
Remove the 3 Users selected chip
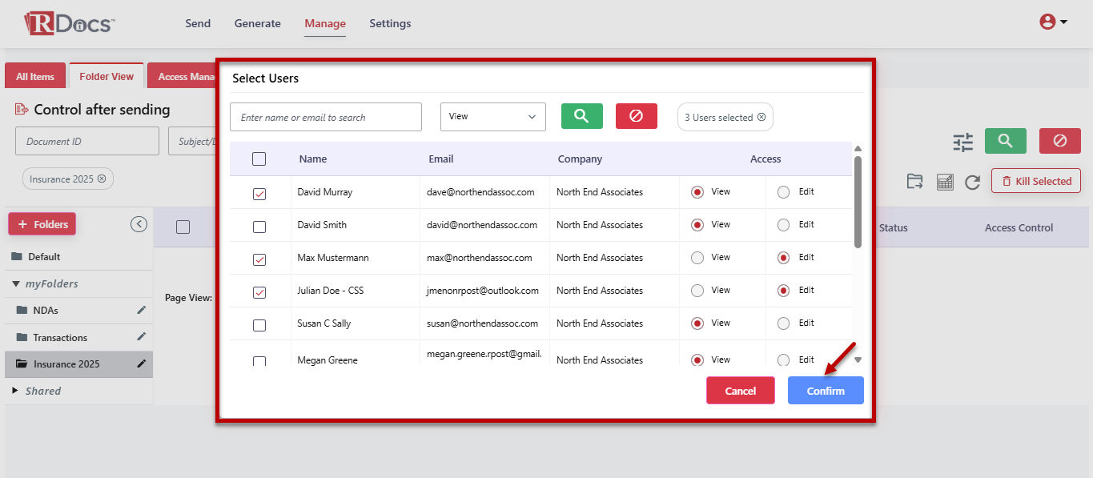pos(761,118)
